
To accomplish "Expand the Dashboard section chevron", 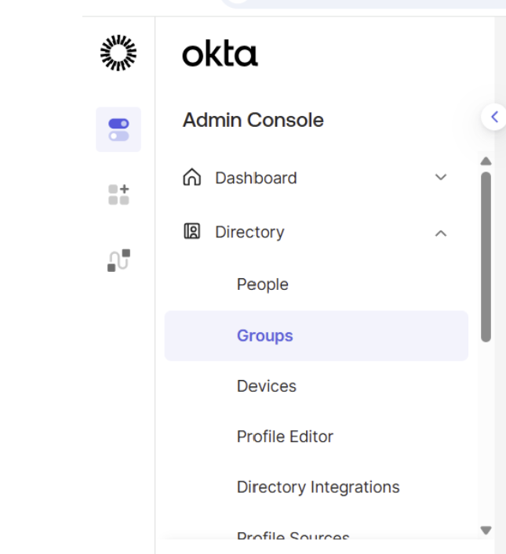I will point(441,177).
